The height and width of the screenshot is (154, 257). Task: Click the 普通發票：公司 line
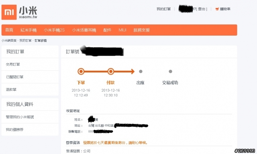(78, 151)
